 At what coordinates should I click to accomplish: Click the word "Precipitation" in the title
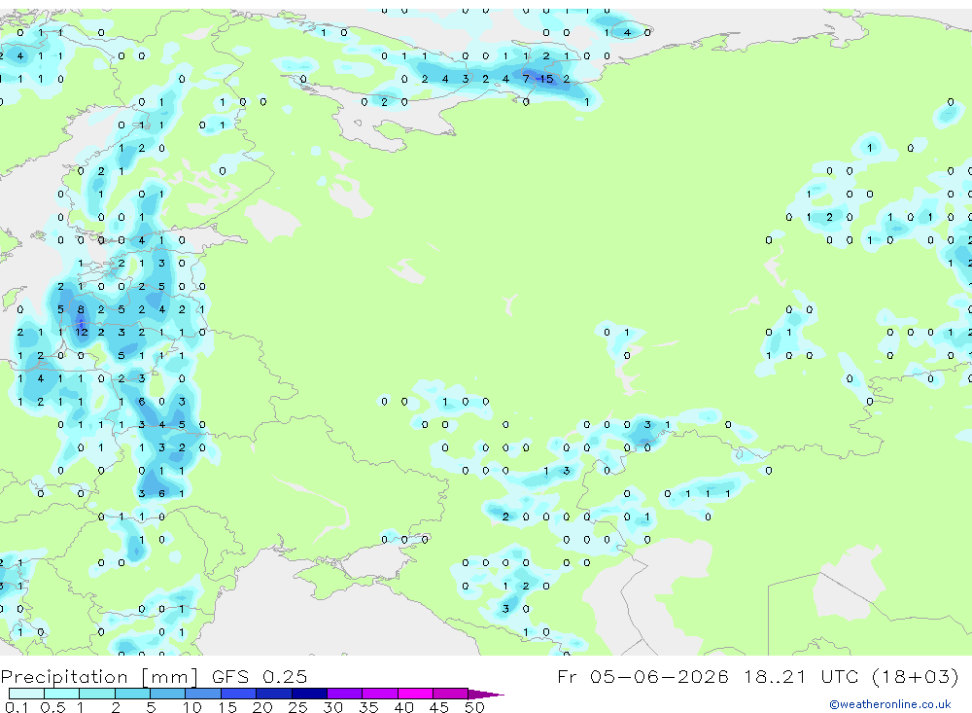(64, 676)
